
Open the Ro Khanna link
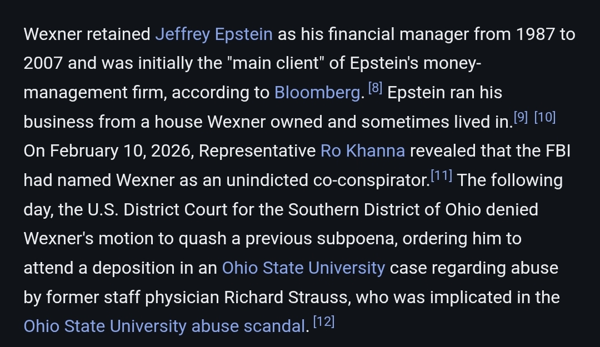(x=363, y=151)
